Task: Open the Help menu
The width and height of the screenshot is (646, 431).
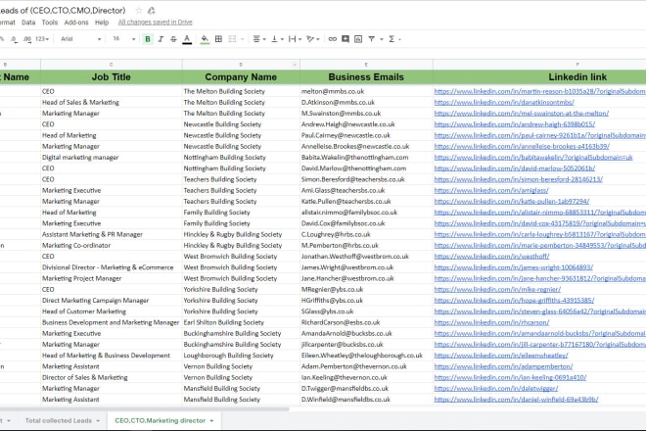Action: (x=102, y=23)
